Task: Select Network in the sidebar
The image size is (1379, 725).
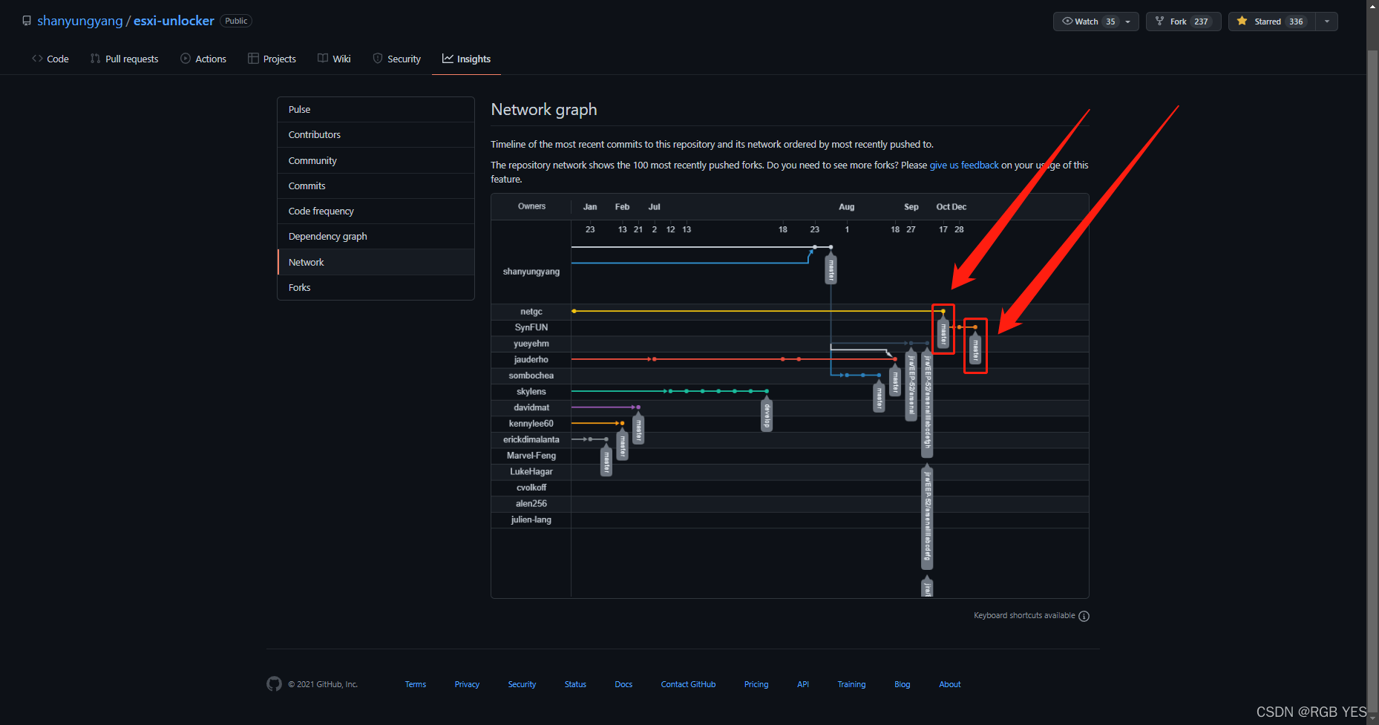Action: (x=376, y=262)
